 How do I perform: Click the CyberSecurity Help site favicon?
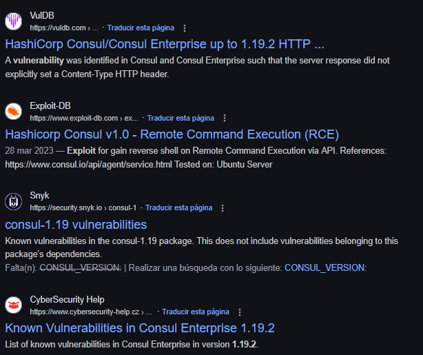14,305
